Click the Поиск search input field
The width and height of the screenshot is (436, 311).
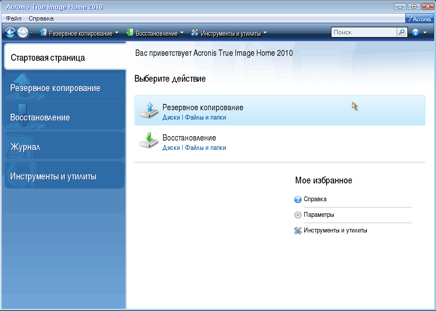click(x=364, y=33)
